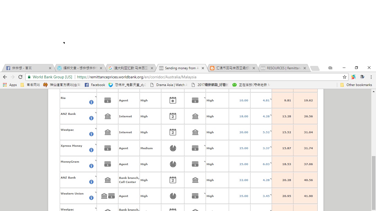The width and height of the screenshot is (376, 211).
Task: Click the Westpac Internet bank building icon
Action: pyautogui.click(x=108, y=132)
